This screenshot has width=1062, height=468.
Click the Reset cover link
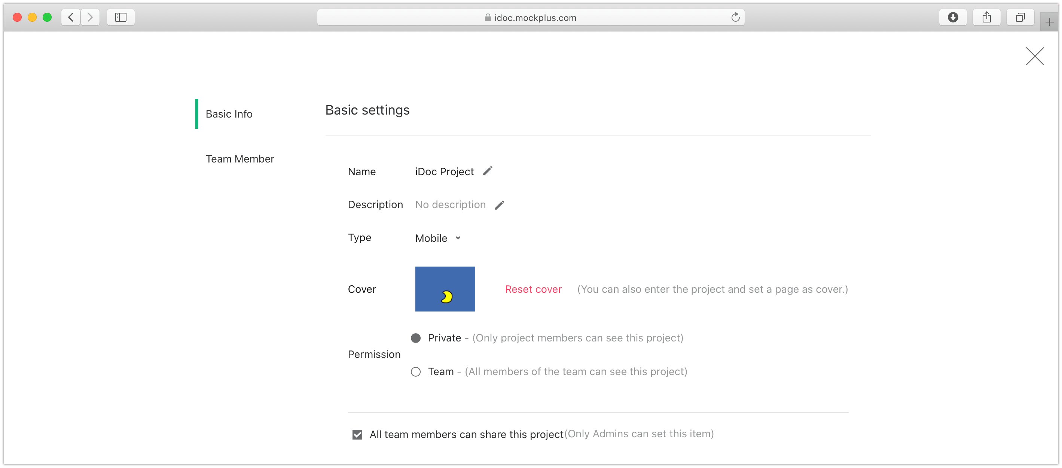coord(533,289)
